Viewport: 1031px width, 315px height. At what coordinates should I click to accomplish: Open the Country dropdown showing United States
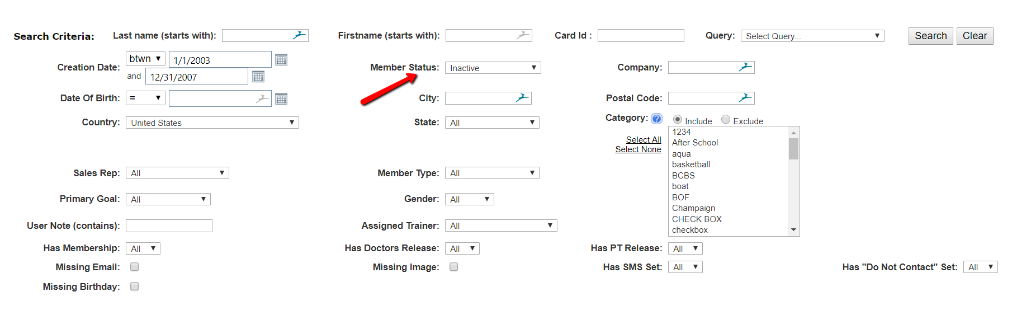212,123
